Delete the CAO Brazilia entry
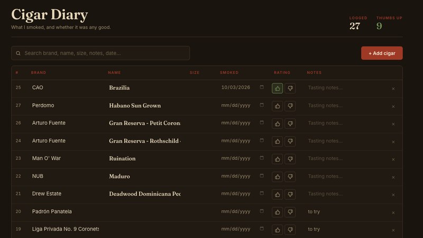This screenshot has height=238, width=423. coord(393,89)
